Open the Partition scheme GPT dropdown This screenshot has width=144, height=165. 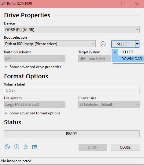click(x=35, y=58)
